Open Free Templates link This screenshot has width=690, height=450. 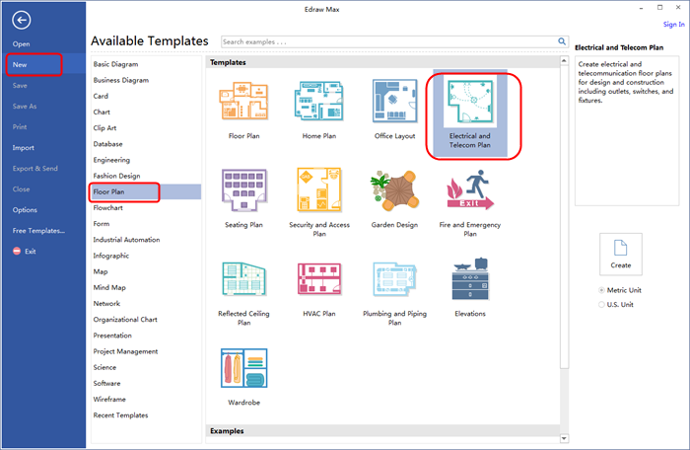pos(38,231)
